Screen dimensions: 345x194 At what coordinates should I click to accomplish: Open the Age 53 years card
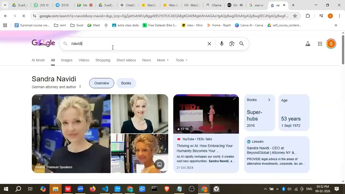coord(294,113)
